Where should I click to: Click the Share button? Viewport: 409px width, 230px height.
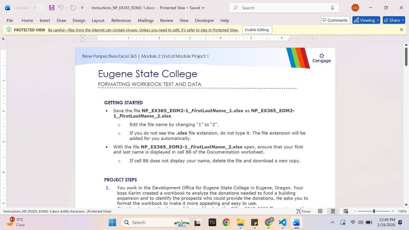pyautogui.click(x=394, y=20)
